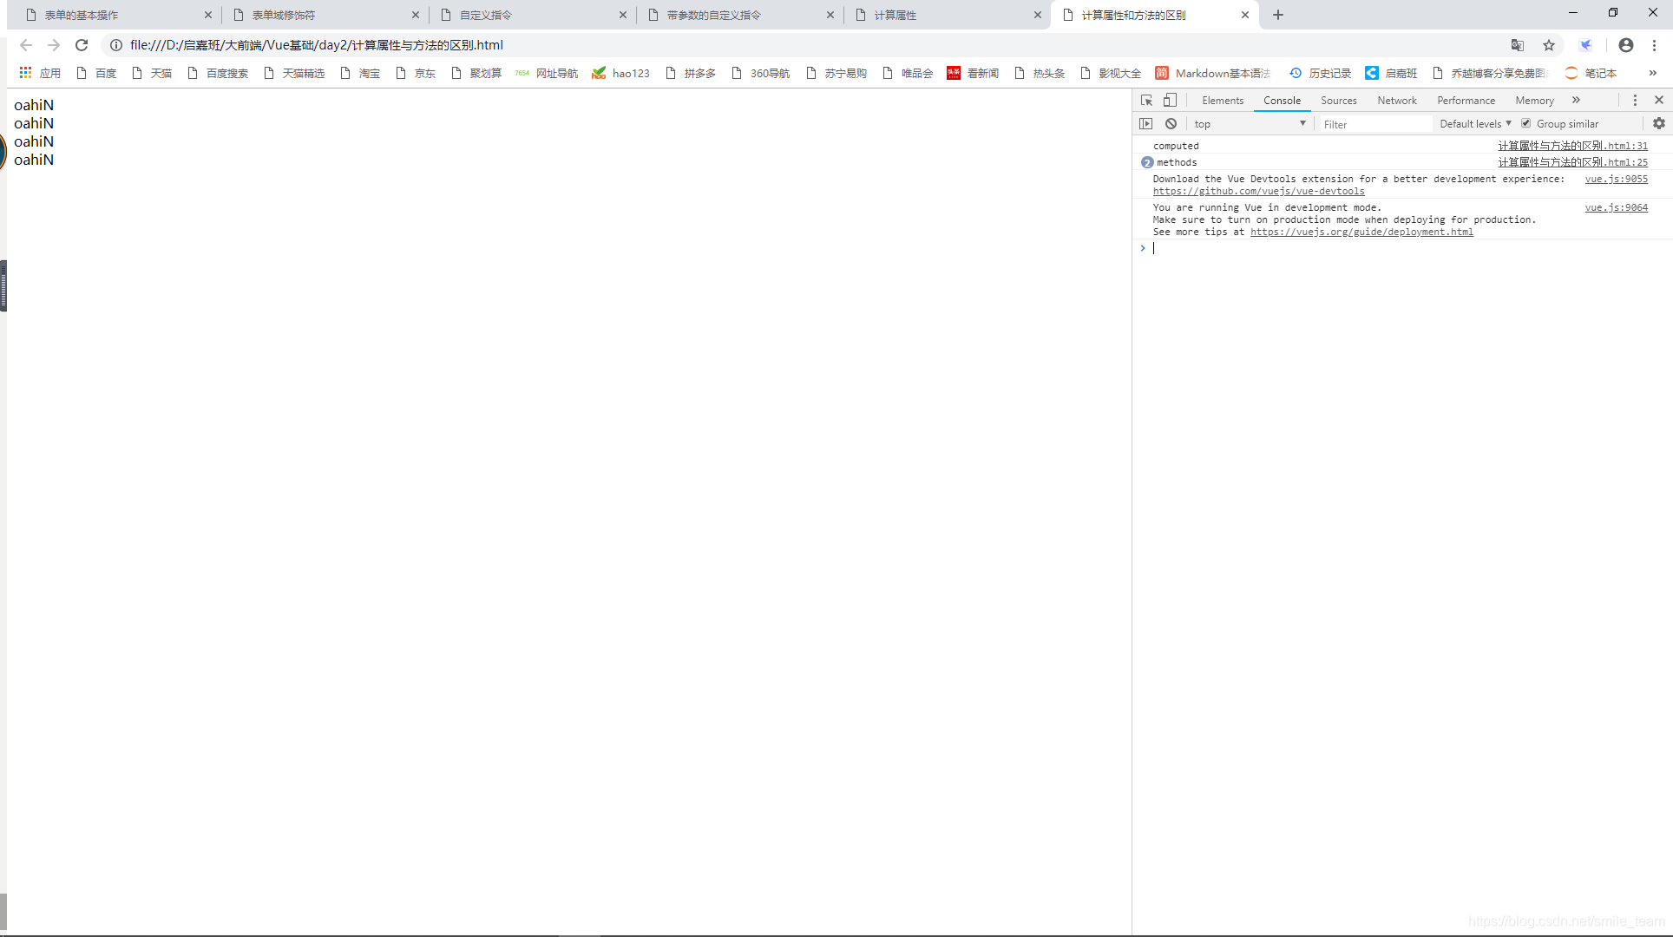
Task: Go forward to the next page
Action: click(54, 45)
